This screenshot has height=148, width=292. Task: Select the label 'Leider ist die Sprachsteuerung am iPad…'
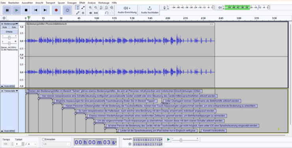(158, 131)
